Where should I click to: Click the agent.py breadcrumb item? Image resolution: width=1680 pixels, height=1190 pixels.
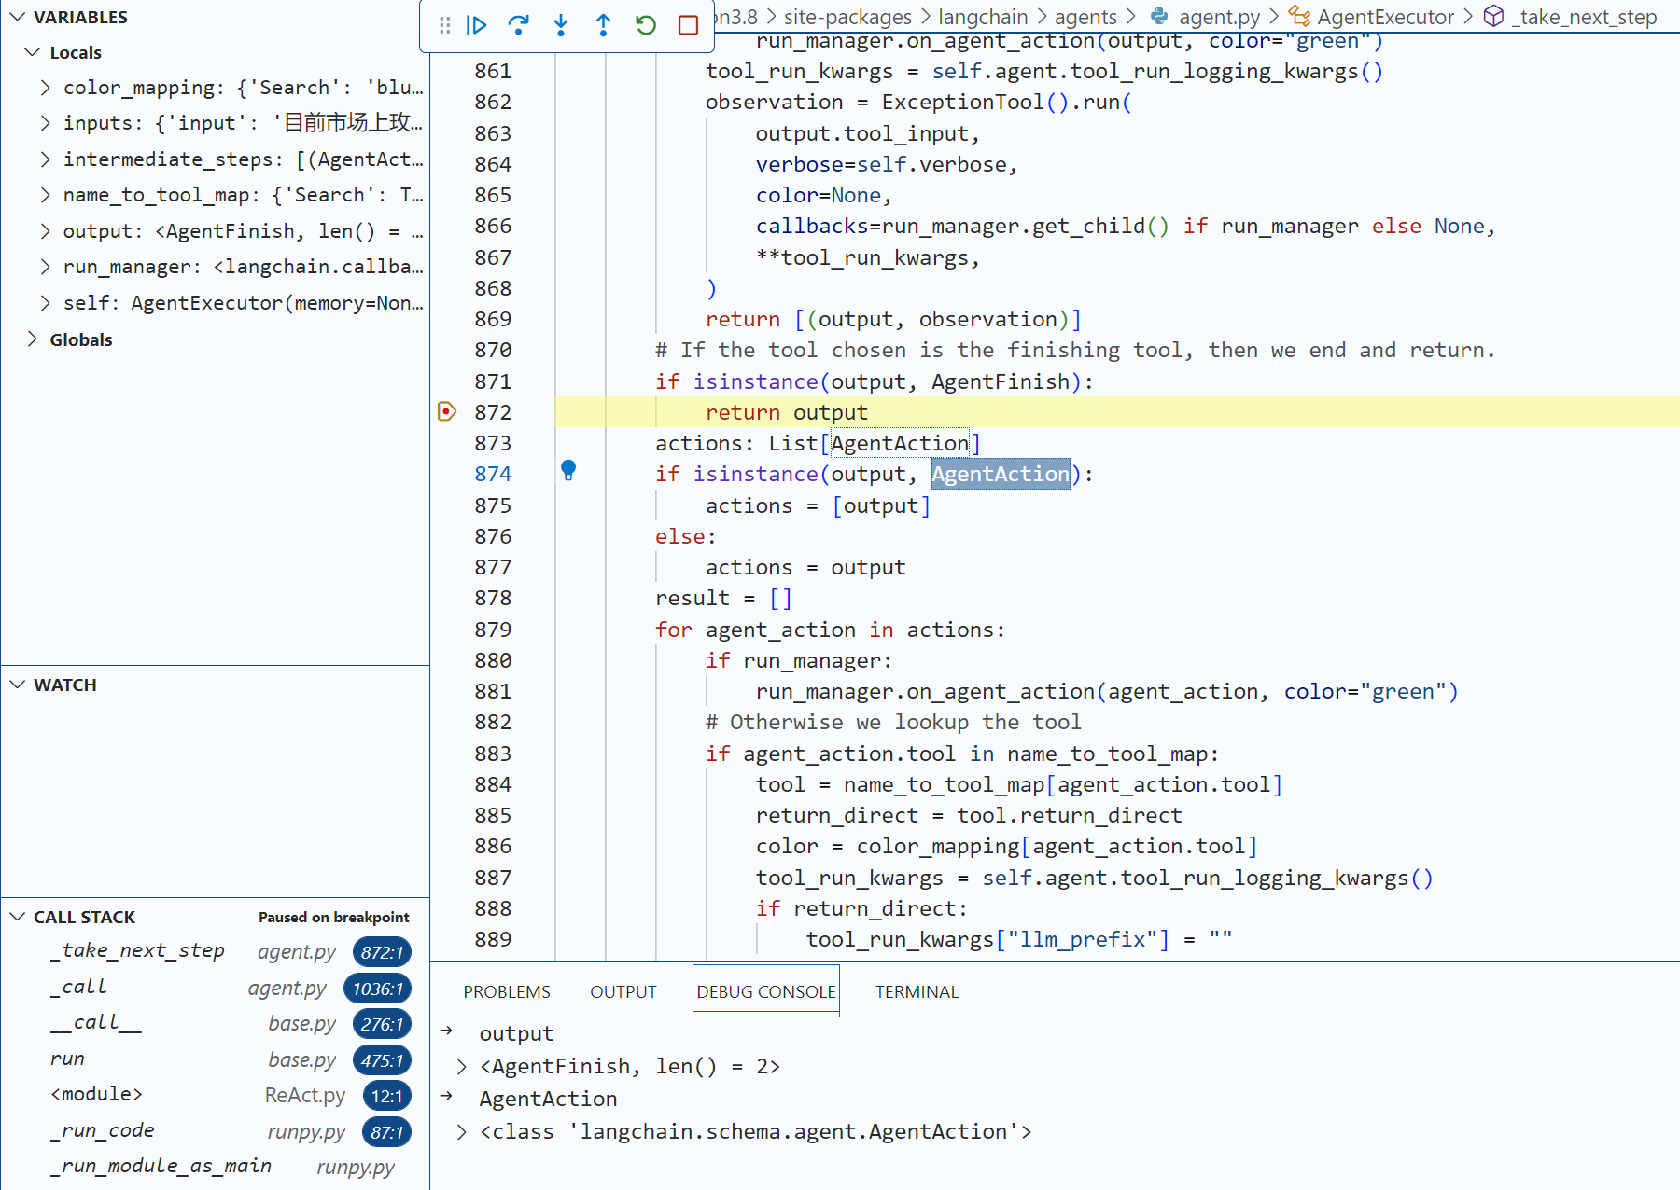(1218, 17)
